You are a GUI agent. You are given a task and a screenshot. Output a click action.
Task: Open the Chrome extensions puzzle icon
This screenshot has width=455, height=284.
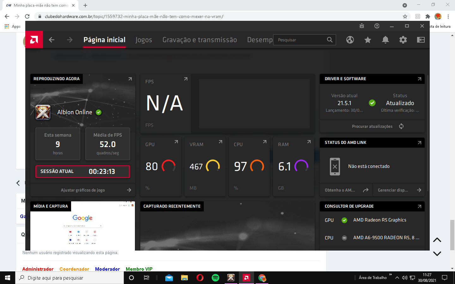point(428,16)
